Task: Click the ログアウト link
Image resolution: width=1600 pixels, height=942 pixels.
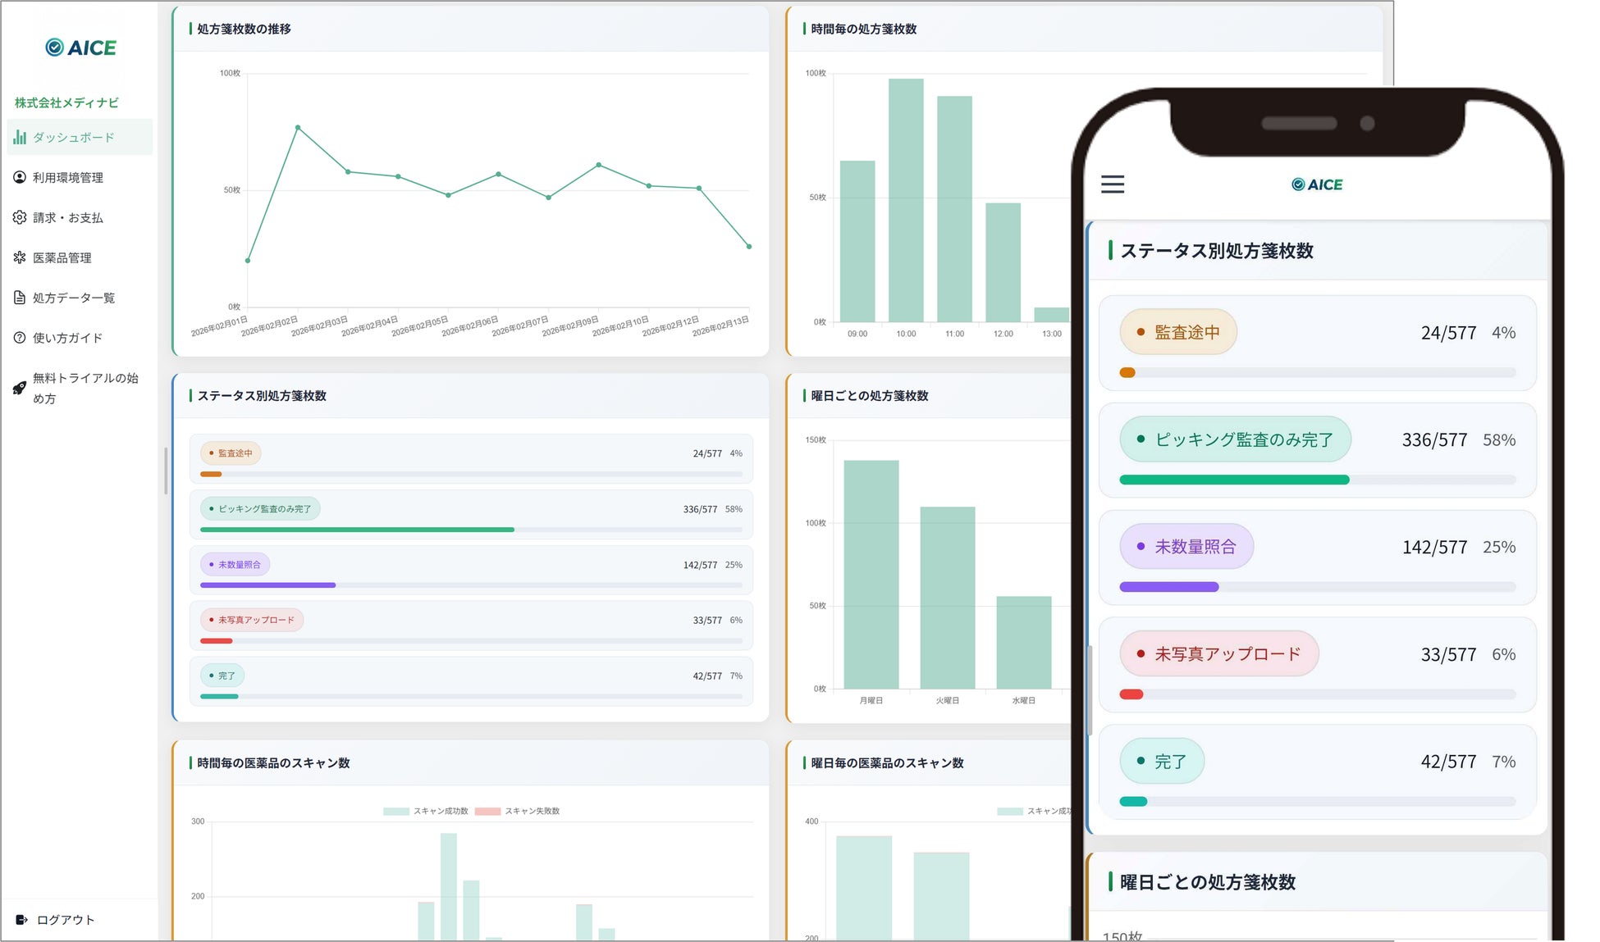Action: (66, 920)
